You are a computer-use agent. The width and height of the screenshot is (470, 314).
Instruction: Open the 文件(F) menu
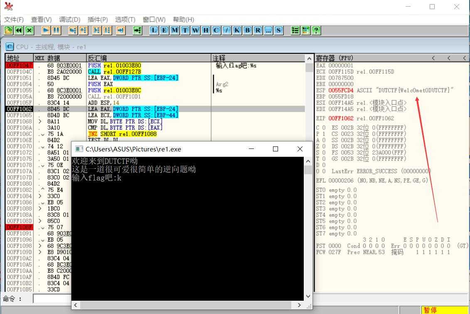(x=13, y=19)
